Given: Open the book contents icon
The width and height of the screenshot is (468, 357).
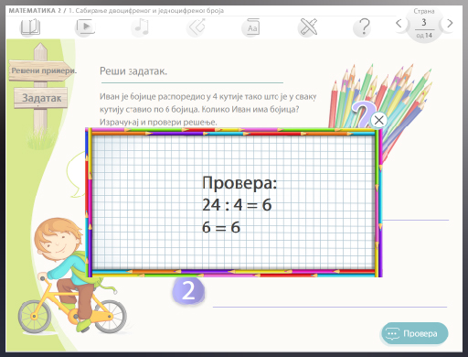Looking at the screenshot, I should point(30,27).
